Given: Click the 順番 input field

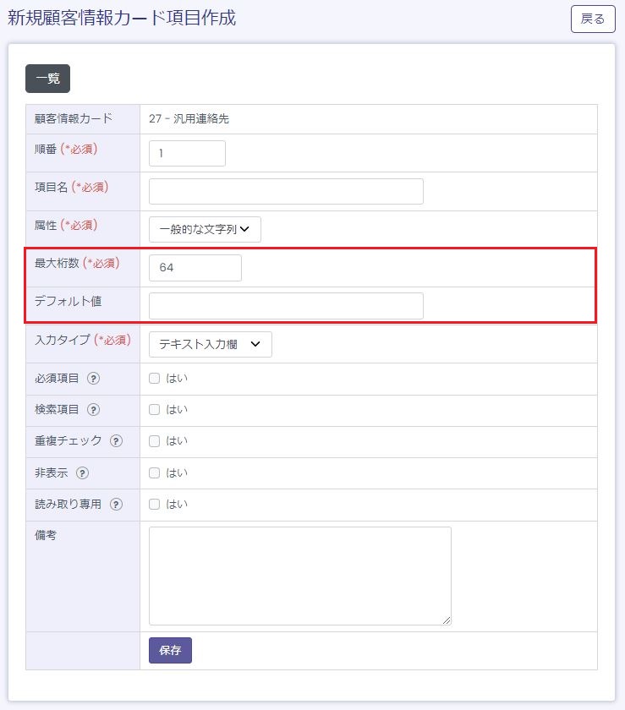Looking at the screenshot, I should (x=187, y=153).
